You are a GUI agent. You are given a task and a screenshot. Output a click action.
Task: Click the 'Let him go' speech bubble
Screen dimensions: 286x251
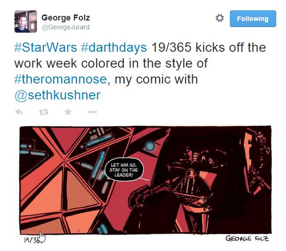124,170
